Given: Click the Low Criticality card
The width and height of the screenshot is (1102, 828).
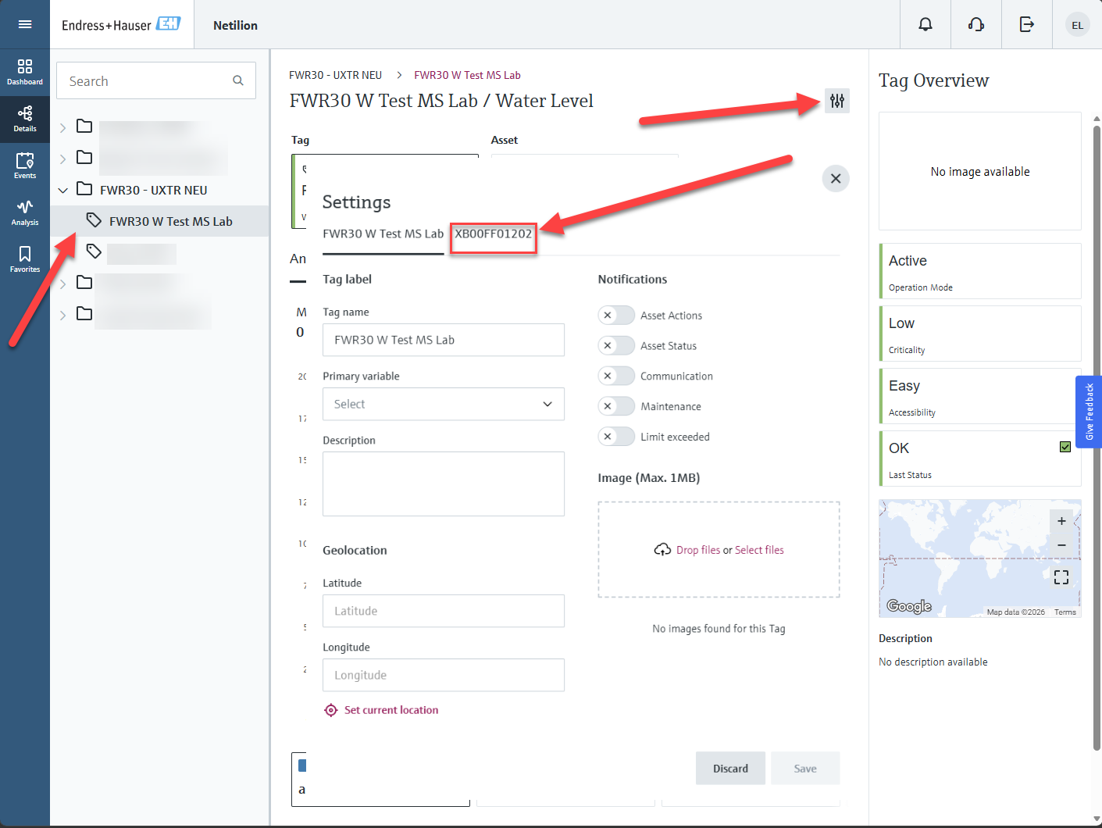Looking at the screenshot, I should tap(980, 334).
